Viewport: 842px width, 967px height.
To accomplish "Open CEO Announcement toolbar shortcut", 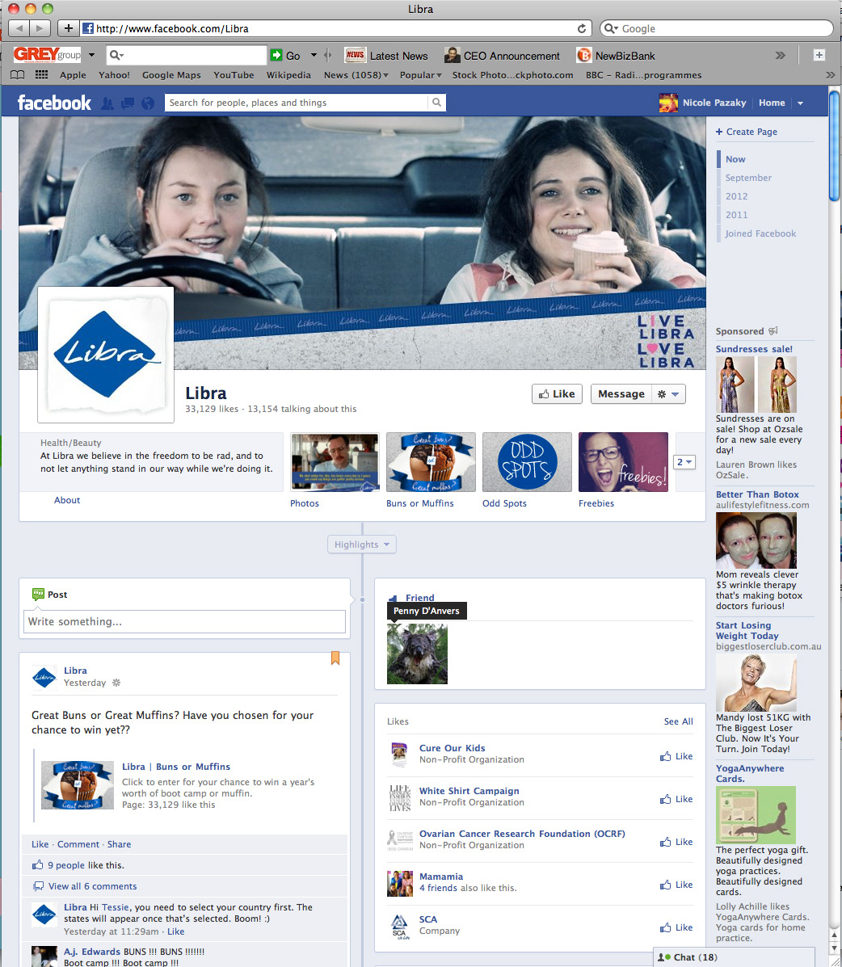I will [x=502, y=56].
